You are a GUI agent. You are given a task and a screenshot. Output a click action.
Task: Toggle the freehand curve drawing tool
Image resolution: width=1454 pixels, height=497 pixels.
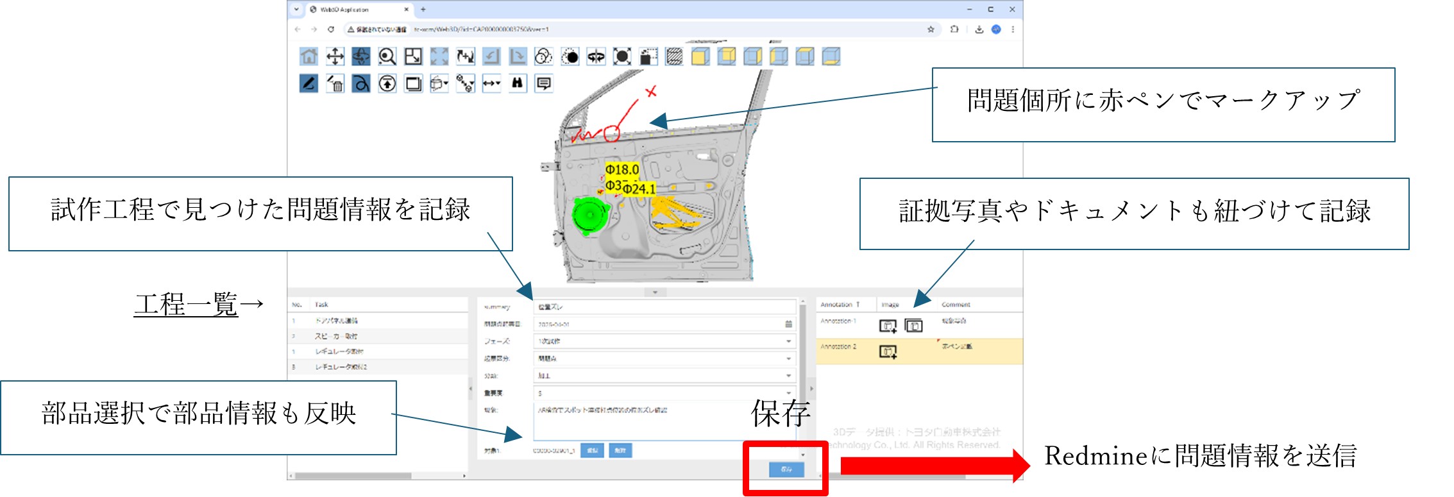click(361, 83)
